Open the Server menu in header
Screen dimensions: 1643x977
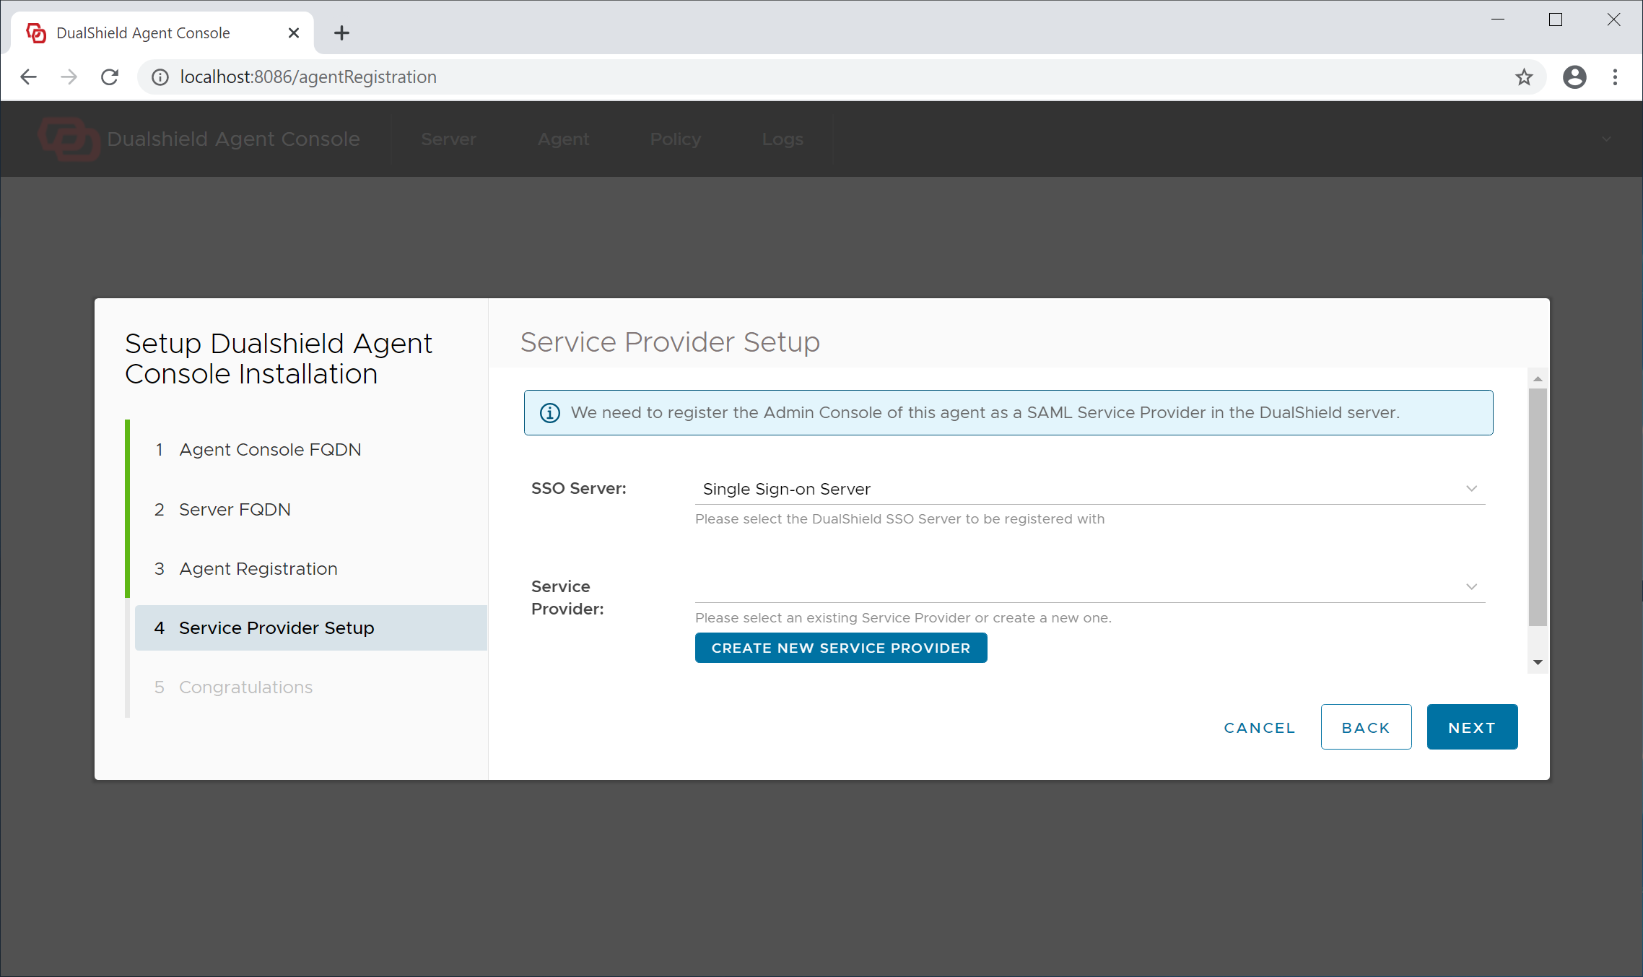coord(448,139)
